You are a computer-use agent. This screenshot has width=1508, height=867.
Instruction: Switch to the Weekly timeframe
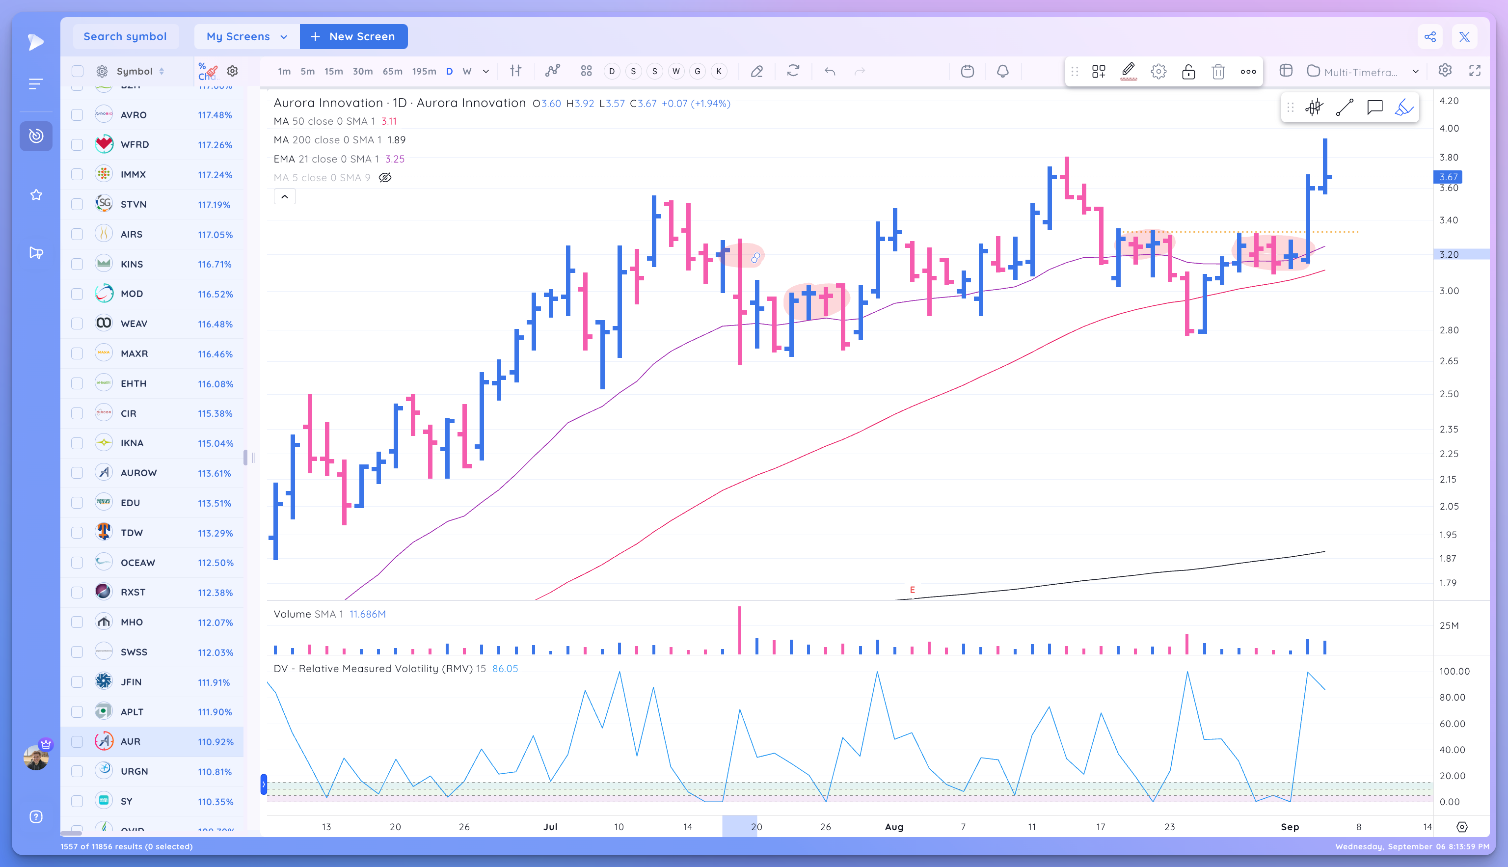coord(467,71)
